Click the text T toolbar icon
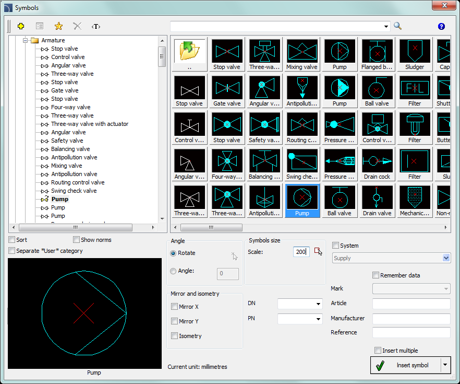This screenshot has width=460, height=384. [x=95, y=26]
